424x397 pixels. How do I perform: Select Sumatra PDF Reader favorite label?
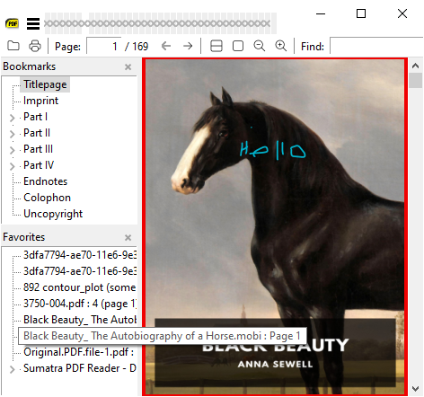[x=80, y=368]
